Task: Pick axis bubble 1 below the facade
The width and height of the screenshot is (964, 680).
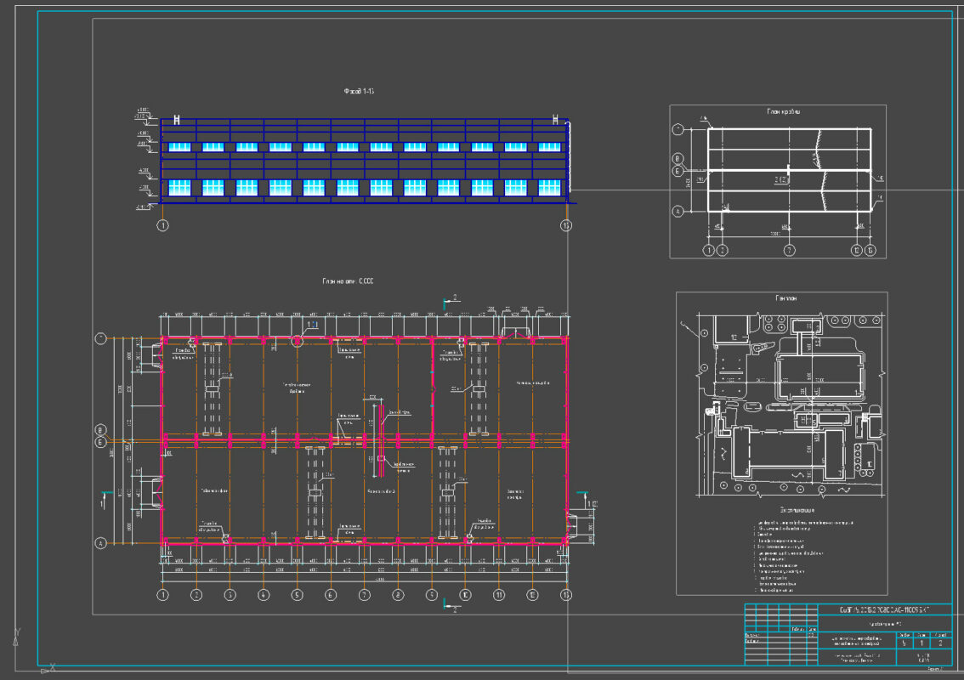Action: coord(162,225)
